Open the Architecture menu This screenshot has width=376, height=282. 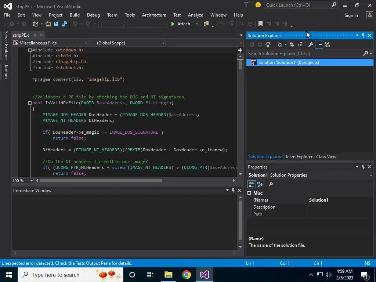coord(154,15)
